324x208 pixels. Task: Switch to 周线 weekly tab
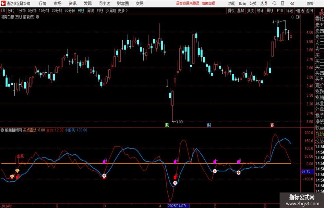[x=91, y=11]
